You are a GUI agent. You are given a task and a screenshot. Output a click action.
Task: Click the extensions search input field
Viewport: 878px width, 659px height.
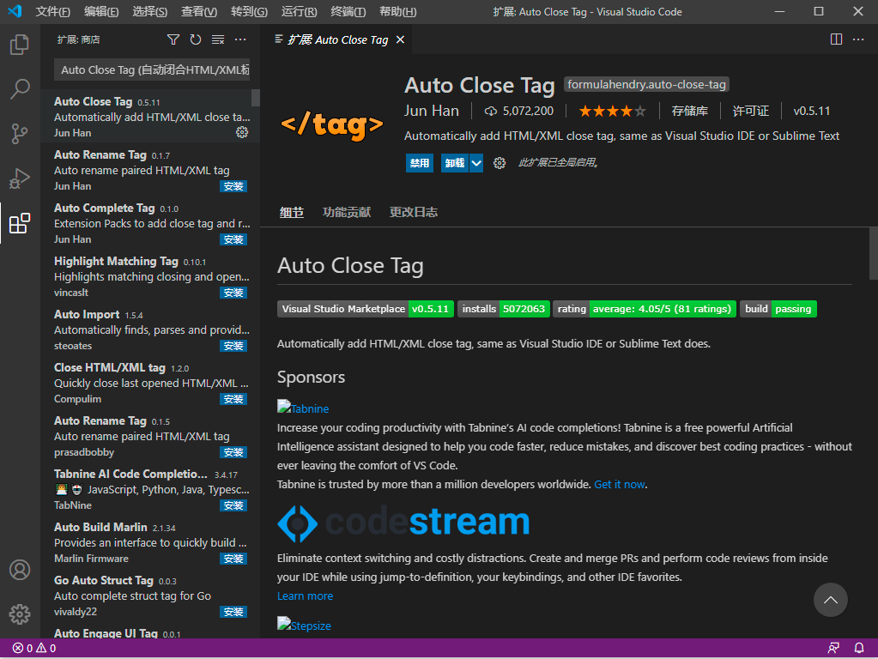(152, 70)
